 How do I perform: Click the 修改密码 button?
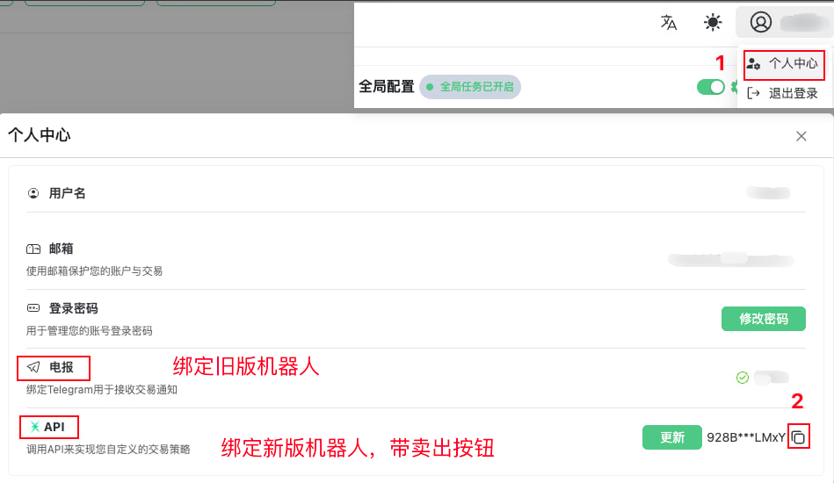click(x=763, y=319)
